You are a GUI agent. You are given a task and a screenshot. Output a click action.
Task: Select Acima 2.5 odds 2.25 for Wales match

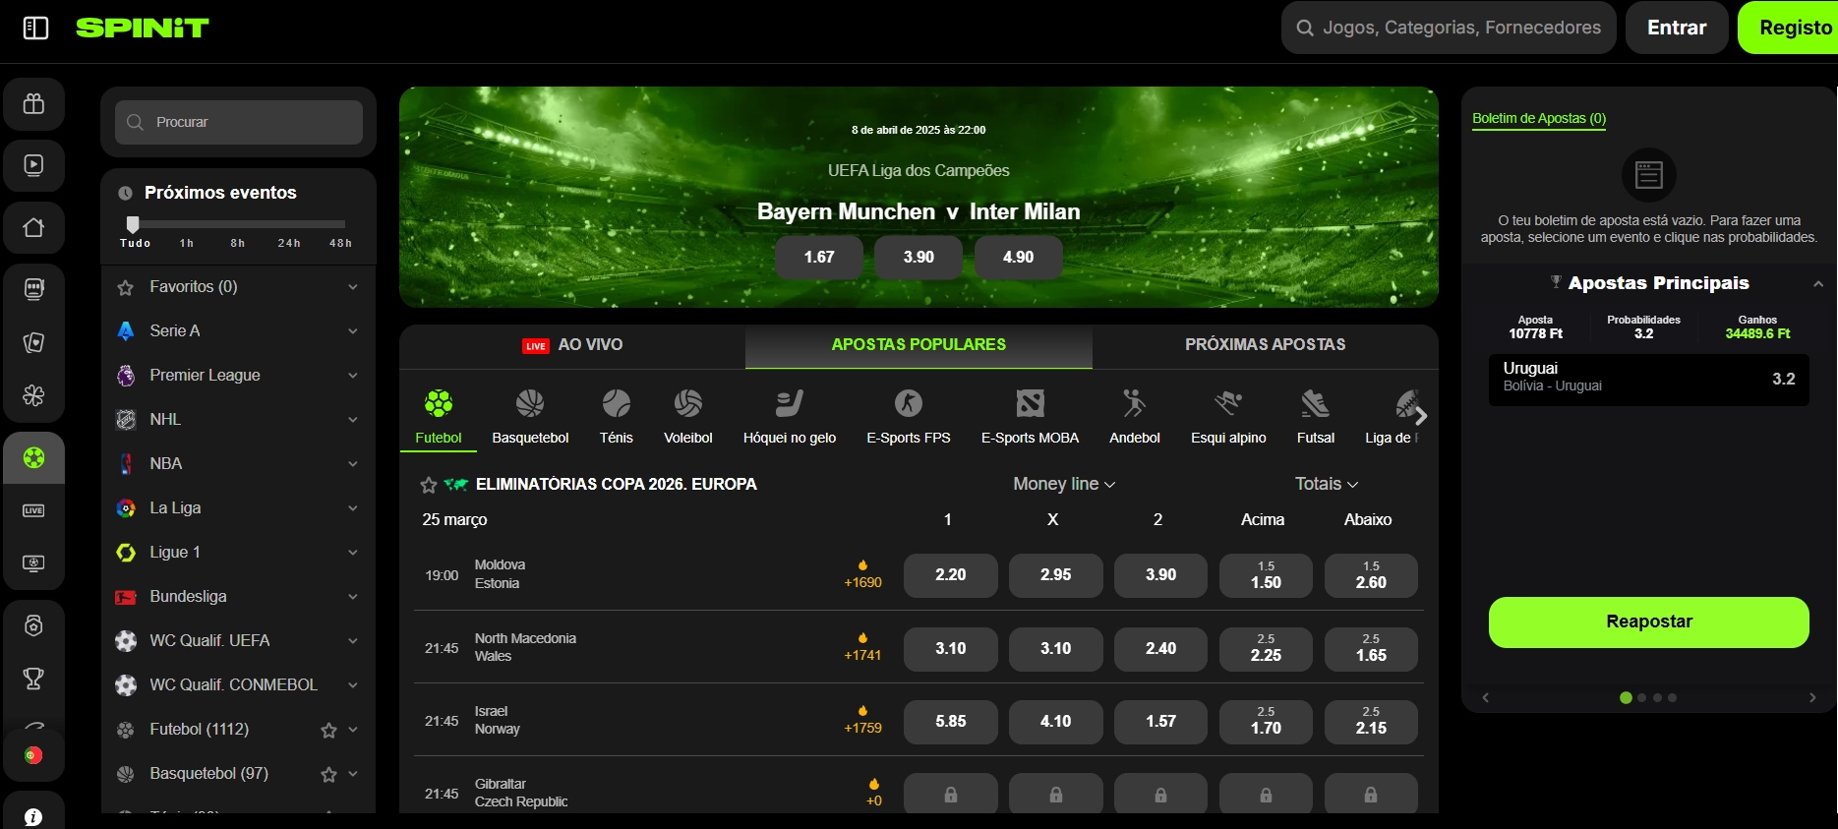click(x=1266, y=649)
